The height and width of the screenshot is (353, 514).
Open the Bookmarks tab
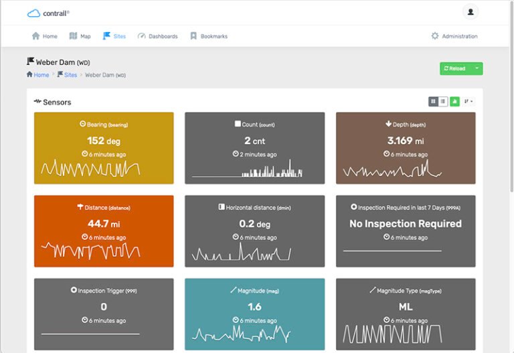tap(208, 36)
